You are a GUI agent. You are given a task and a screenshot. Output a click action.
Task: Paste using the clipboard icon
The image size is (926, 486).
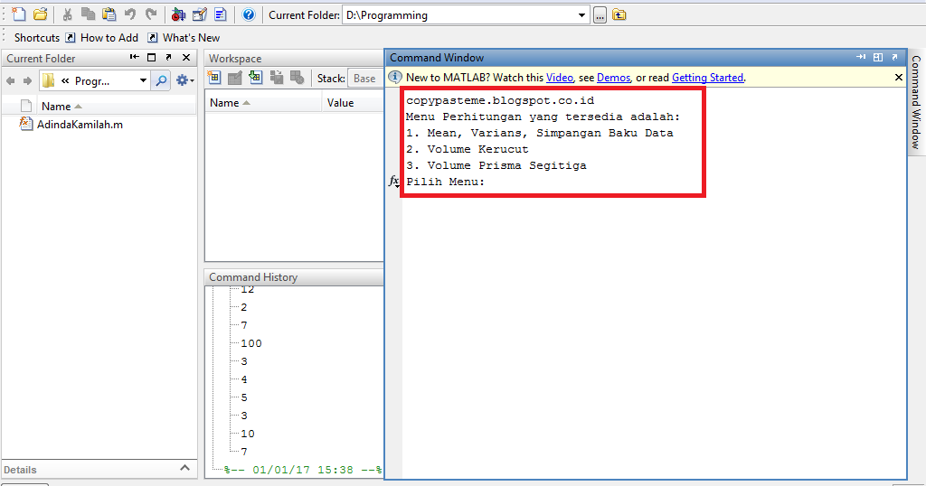109,14
